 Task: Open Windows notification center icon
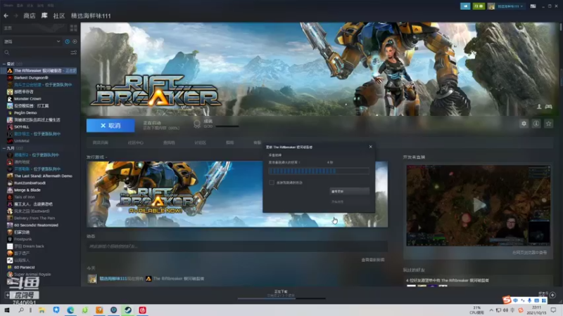[x=553, y=310]
